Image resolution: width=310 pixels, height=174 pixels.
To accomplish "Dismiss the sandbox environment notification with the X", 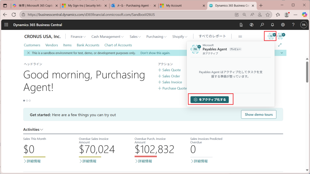I will (28, 53).
